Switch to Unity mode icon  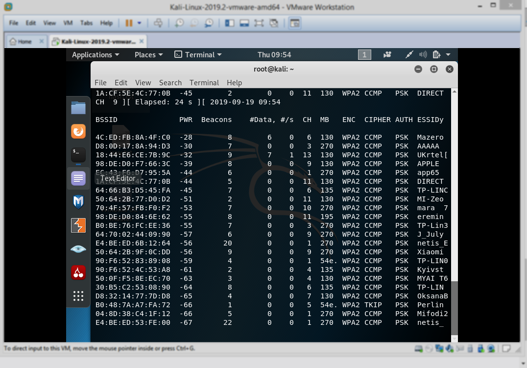(274, 23)
